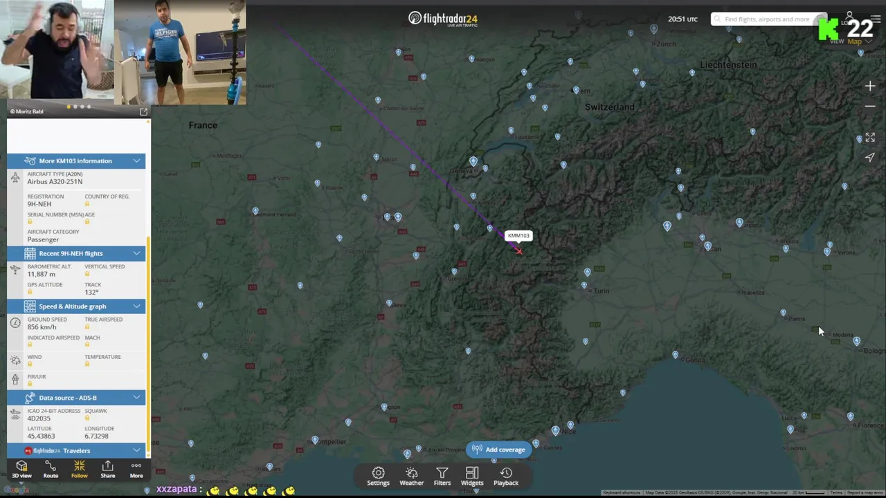Click ground speed 856 km/h value

pyautogui.click(x=42, y=327)
